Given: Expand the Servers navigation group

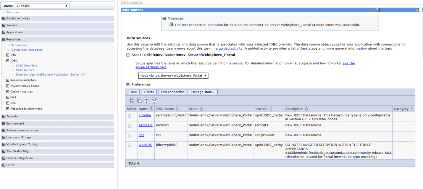Looking at the screenshot, I should click(x=4, y=25).
